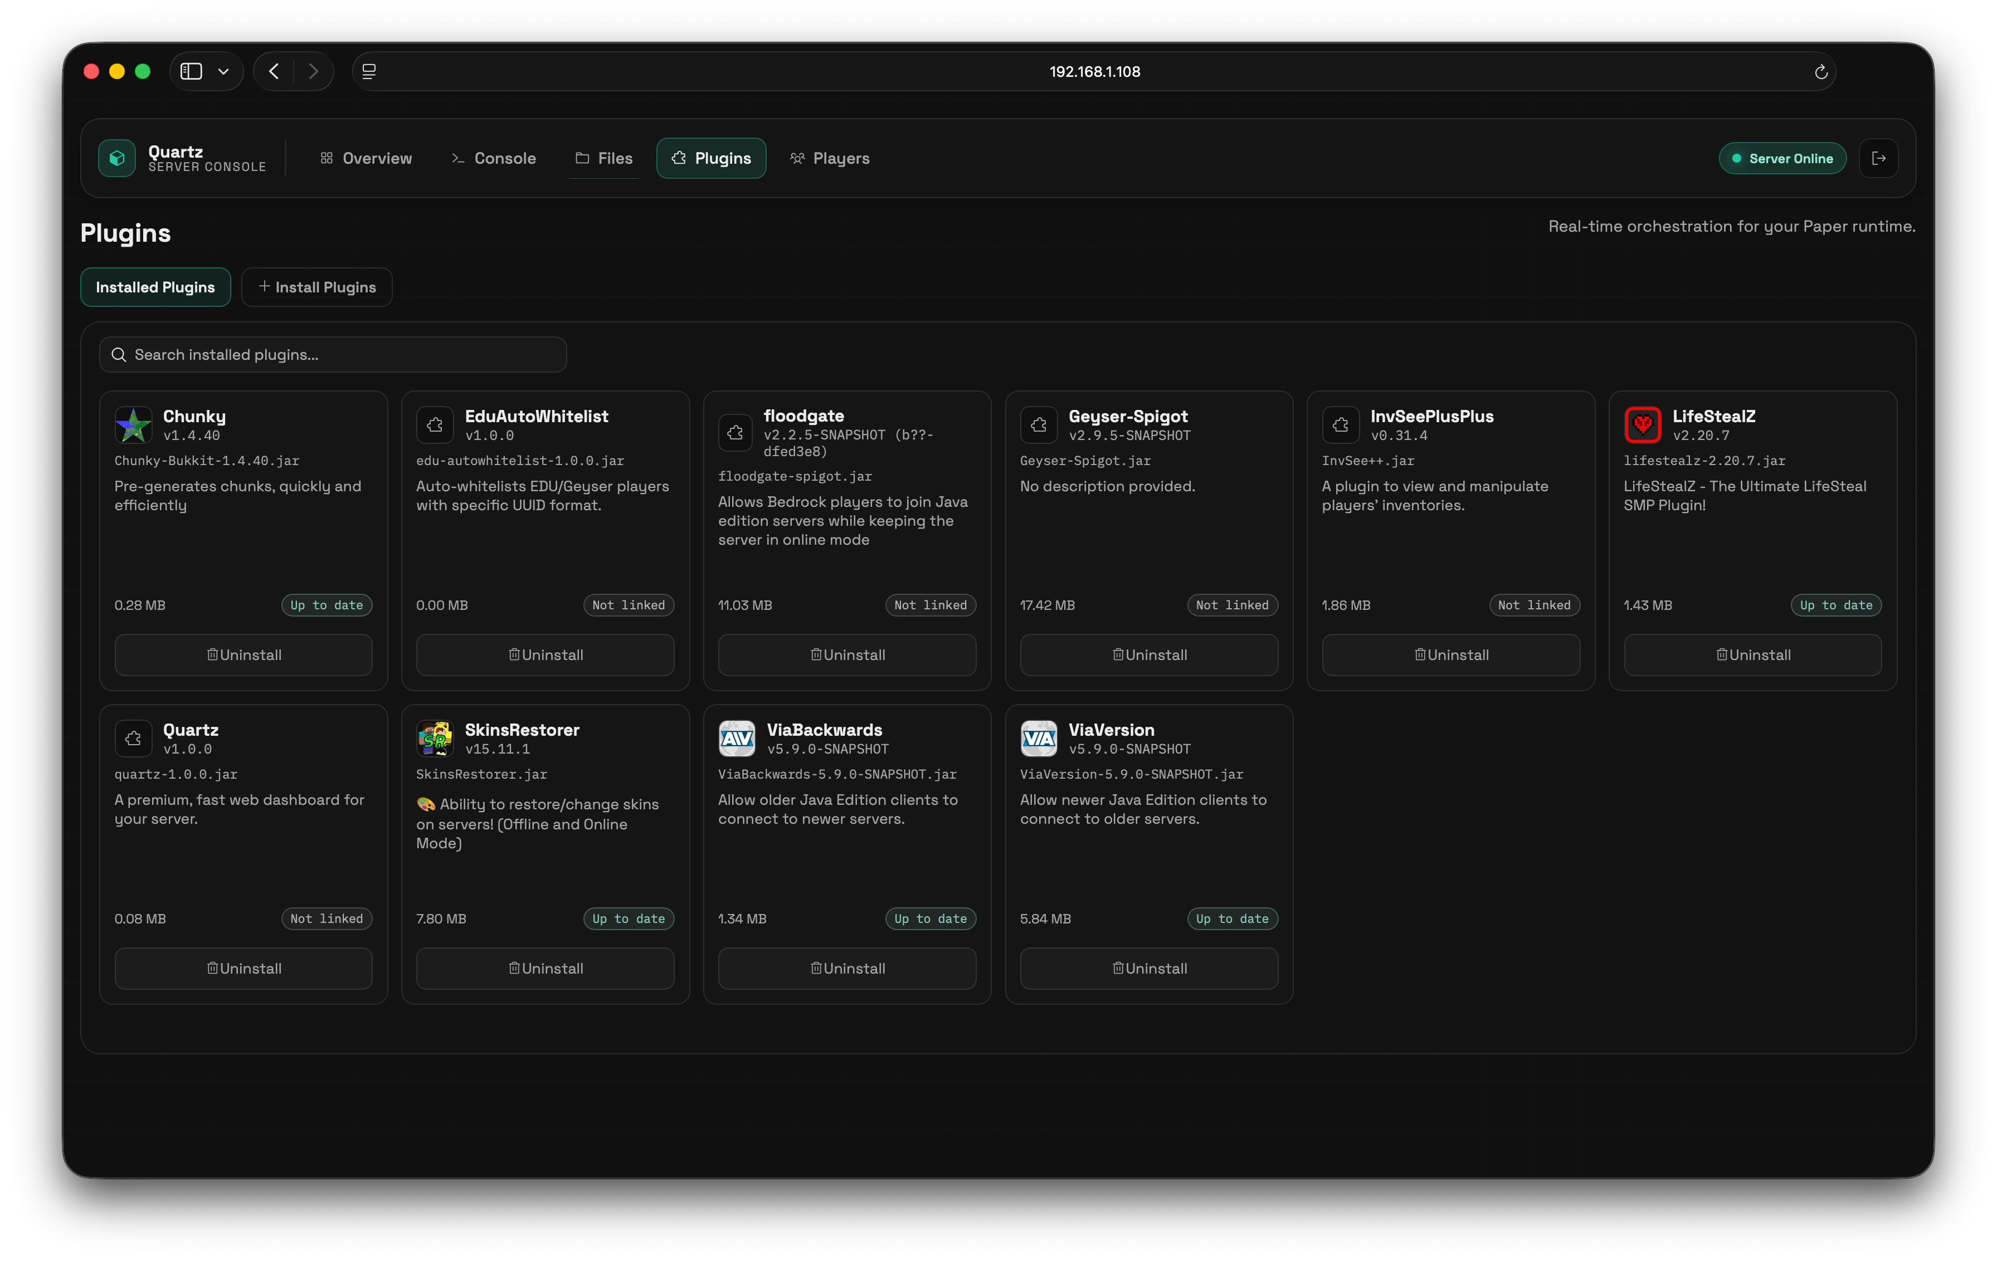Image resolution: width=1997 pixels, height=1261 pixels.
Task: Click the lifestealz-2.20.7.jar filename
Action: 1704,461
